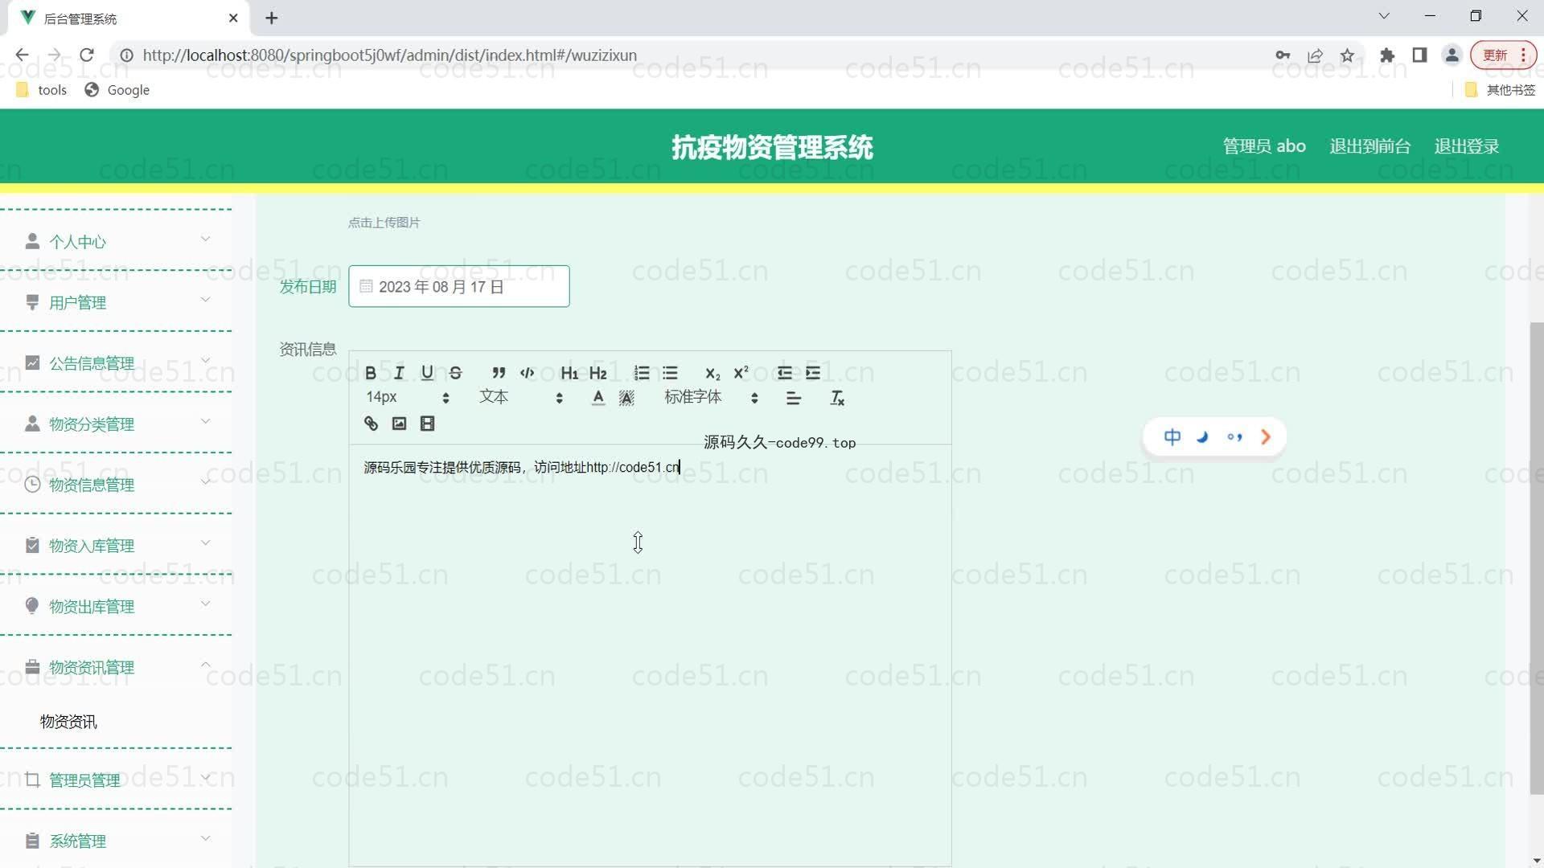Toggle the moon icon on IME toolbar

[x=1203, y=437]
